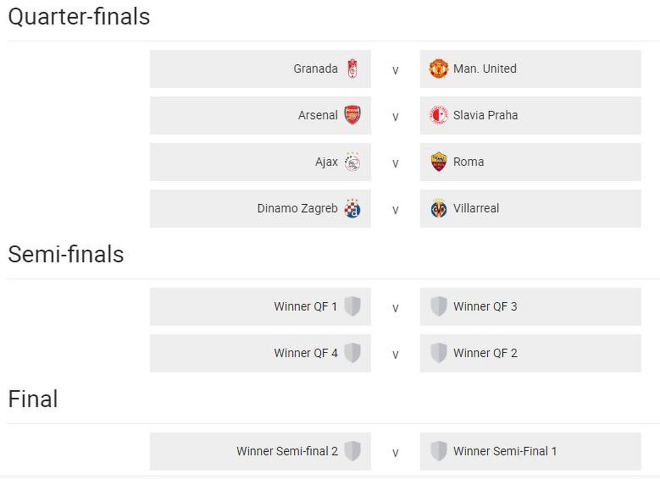Click the Winner QF 1 placeholder shield
Viewport: 660px width, 479px height.
[x=352, y=306]
